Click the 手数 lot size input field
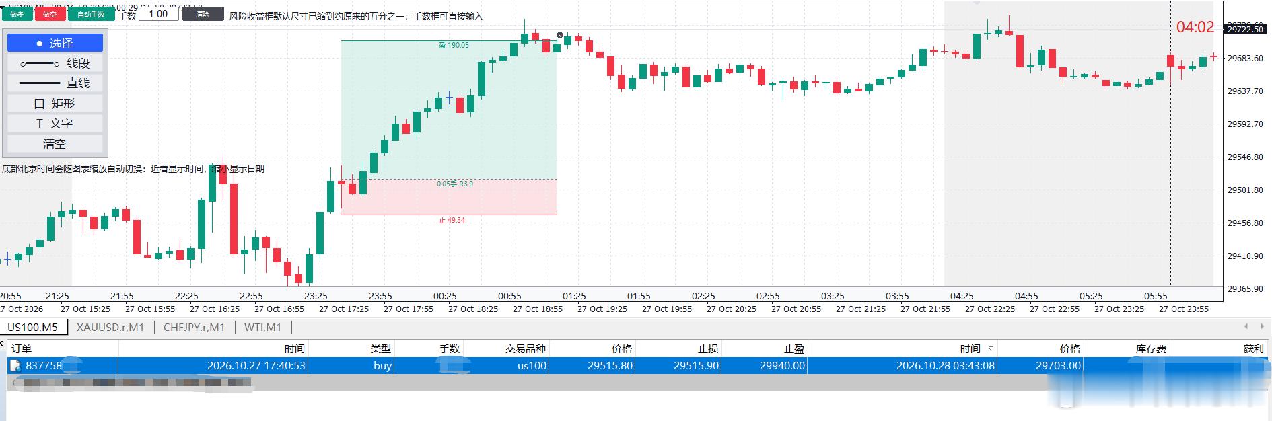The height and width of the screenshot is (421, 1272). click(x=159, y=14)
